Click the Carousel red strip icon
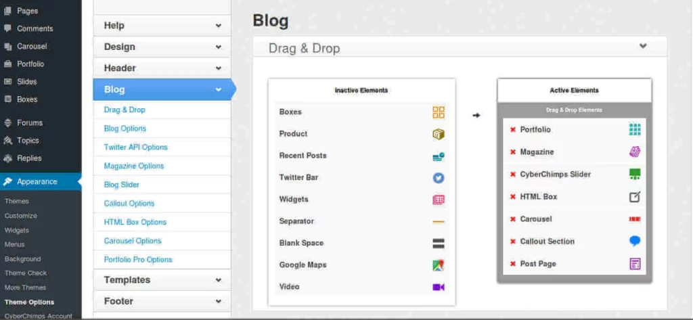693x320 pixels. click(635, 219)
